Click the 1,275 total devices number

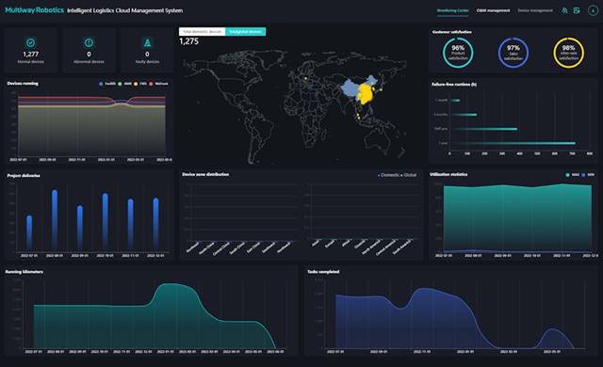(x=188, y=41)
